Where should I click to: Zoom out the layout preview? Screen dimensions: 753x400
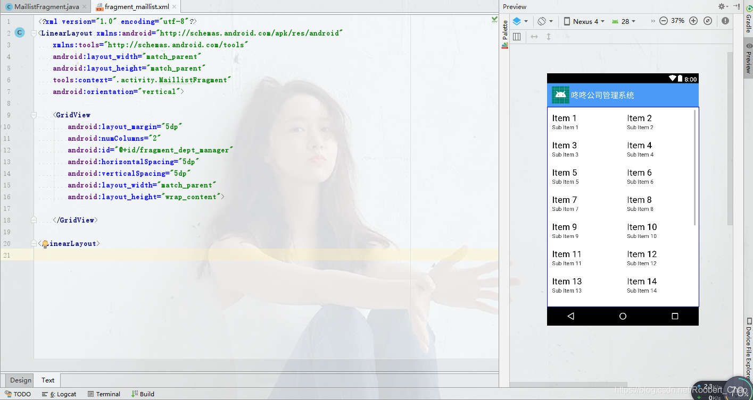pos(664,21)
